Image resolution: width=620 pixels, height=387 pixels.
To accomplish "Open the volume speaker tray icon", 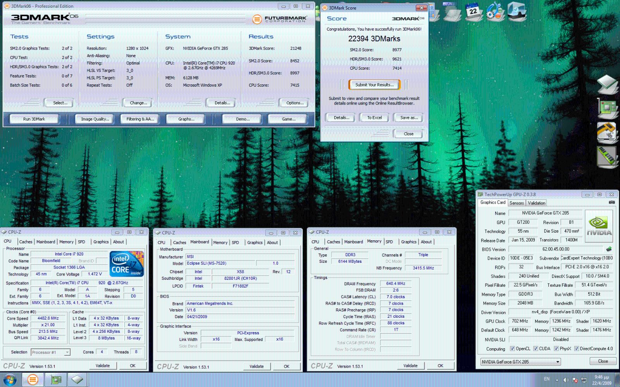I will click(566, 380).
